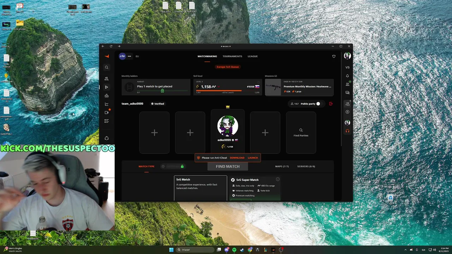
Task: Open the notifications bell icon
Action: (x=347, y=76)
